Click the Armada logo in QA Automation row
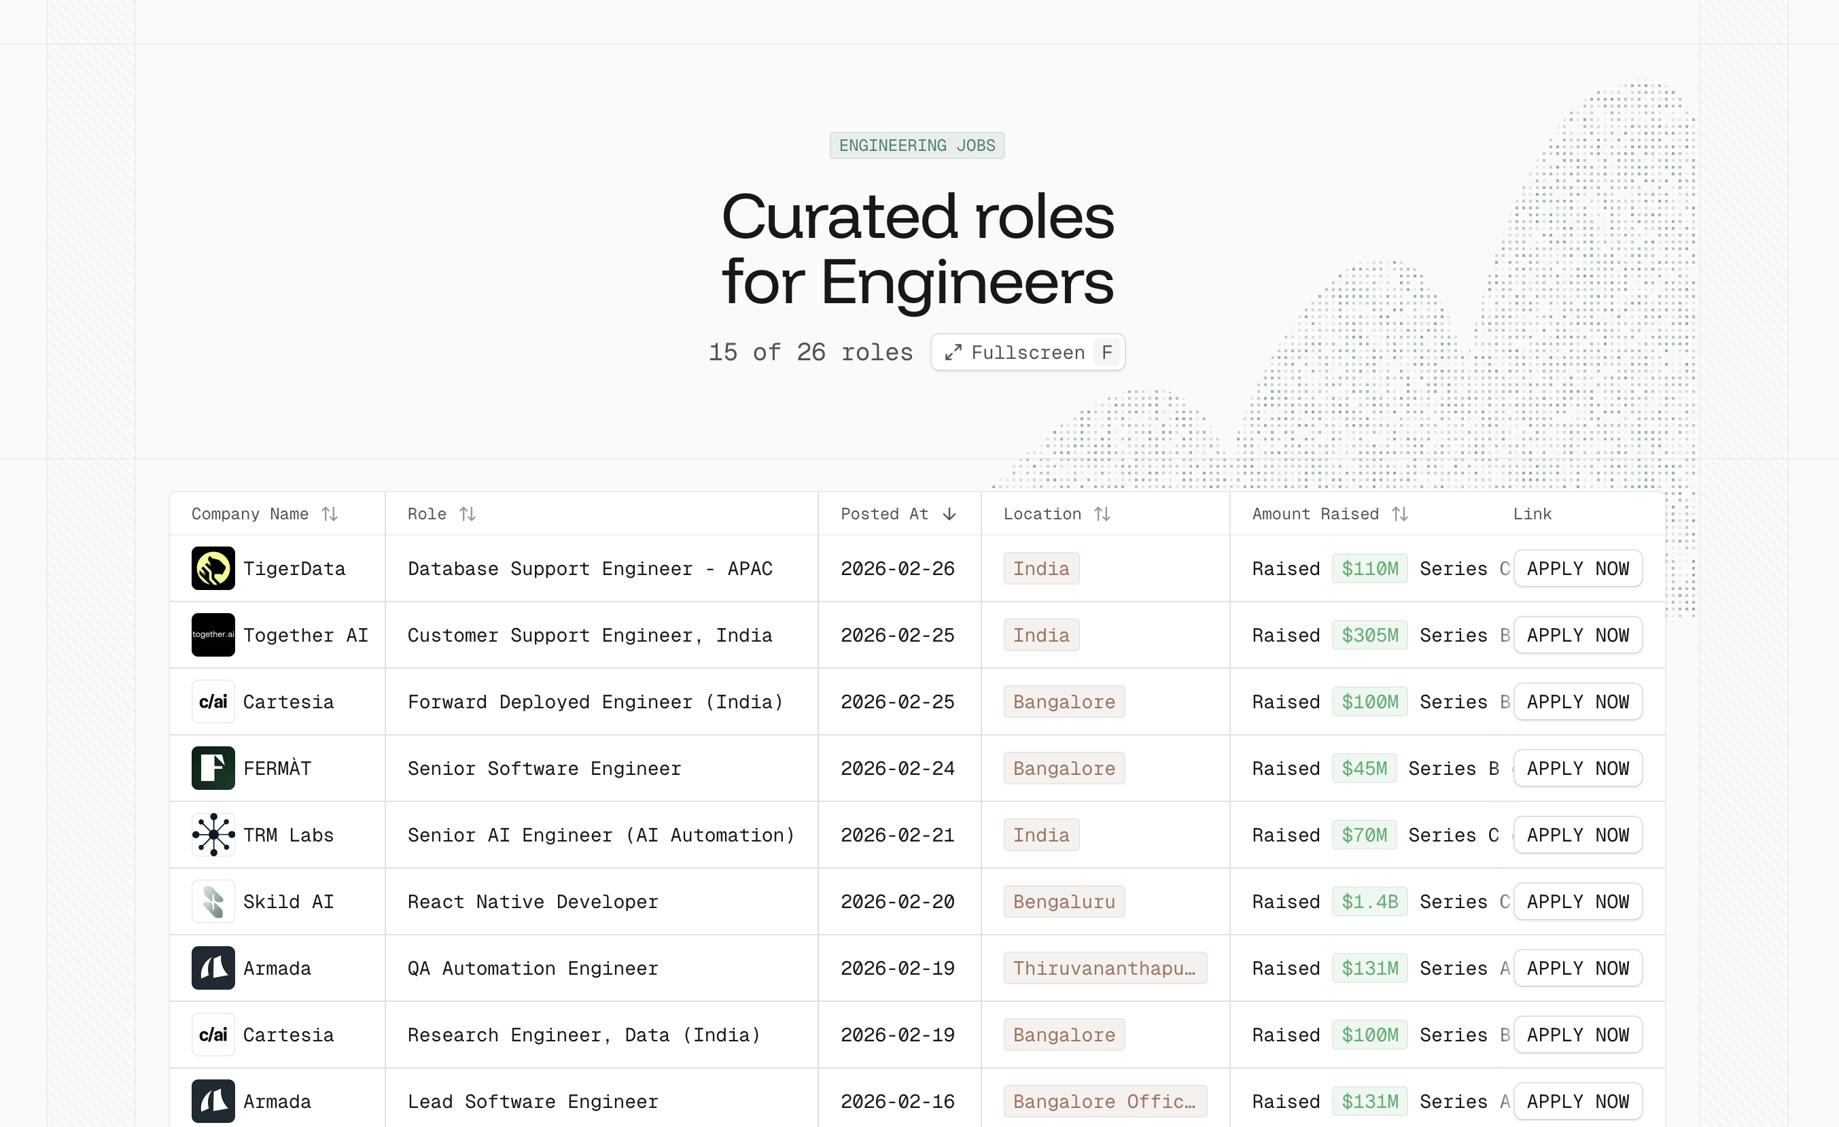Viewport: 1839px width, 1127px height. pos(213,968)
